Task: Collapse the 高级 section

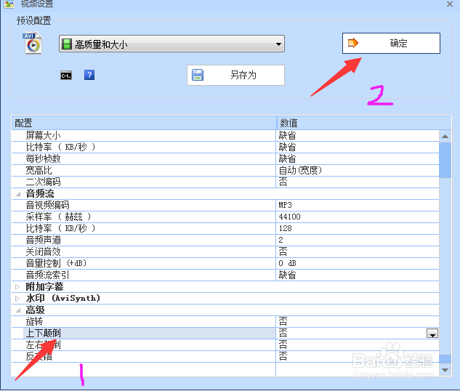Action: tap(18, 310)
